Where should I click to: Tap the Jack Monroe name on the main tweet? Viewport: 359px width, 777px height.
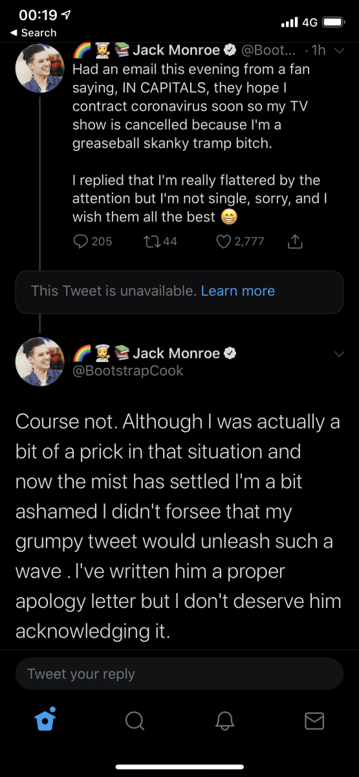176,354
